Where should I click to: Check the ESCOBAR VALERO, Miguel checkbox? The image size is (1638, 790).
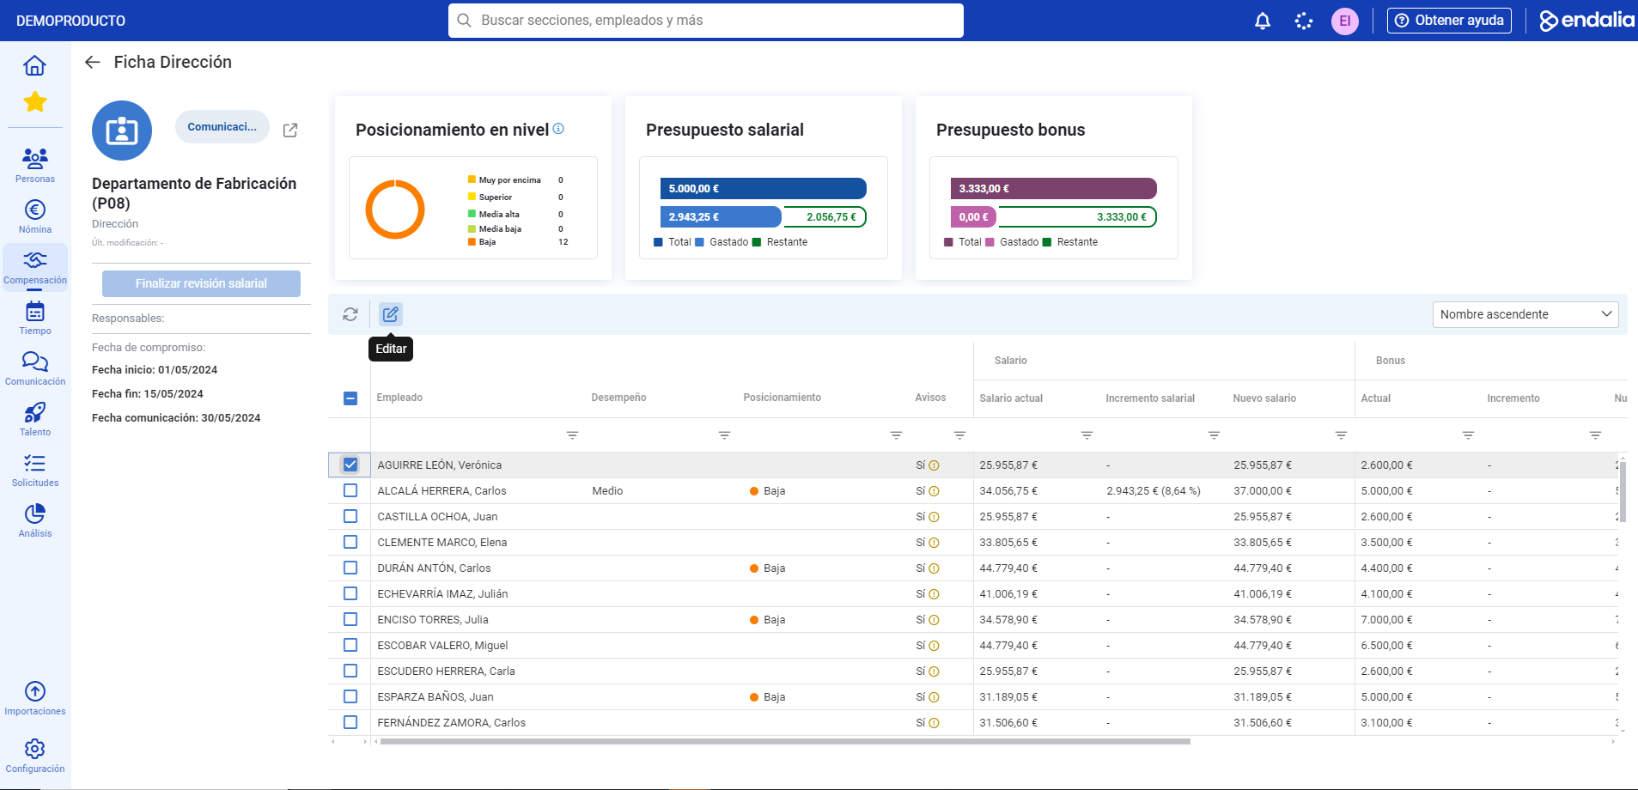tap(350, 645)
